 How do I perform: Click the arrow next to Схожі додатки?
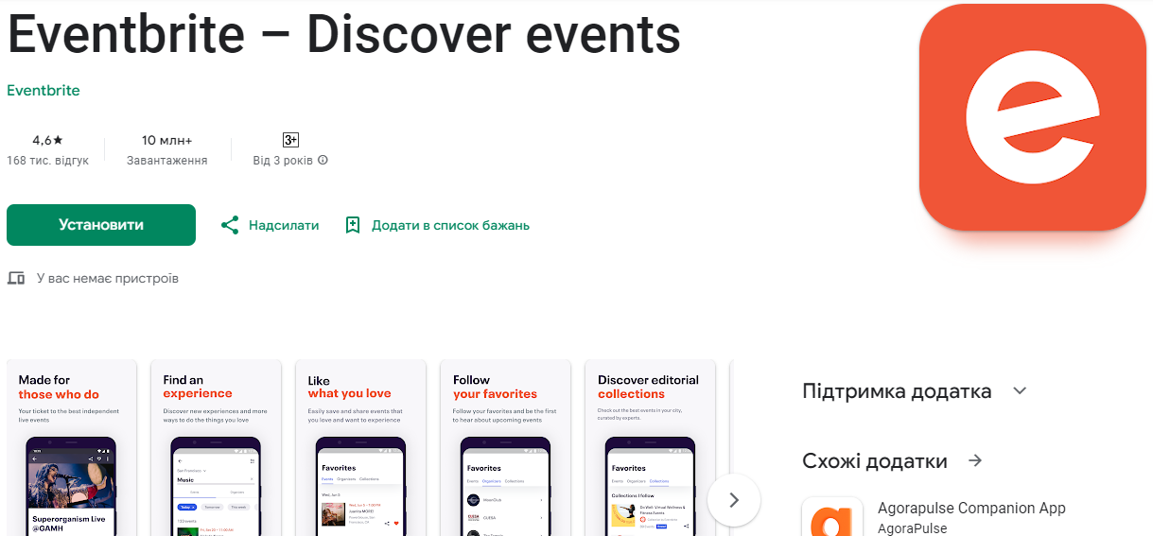[x=975, y=461]
